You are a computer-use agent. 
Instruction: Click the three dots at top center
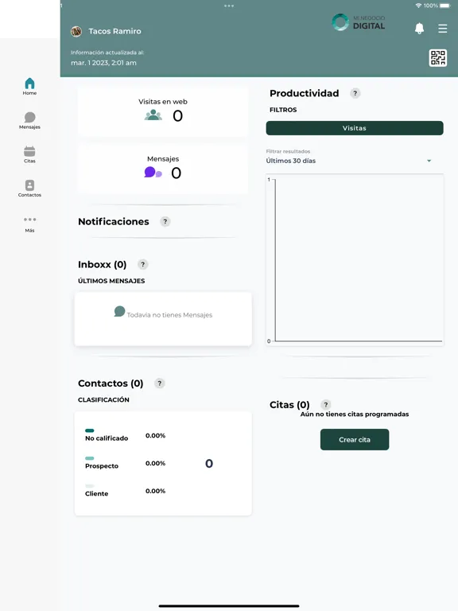point(229,6)
